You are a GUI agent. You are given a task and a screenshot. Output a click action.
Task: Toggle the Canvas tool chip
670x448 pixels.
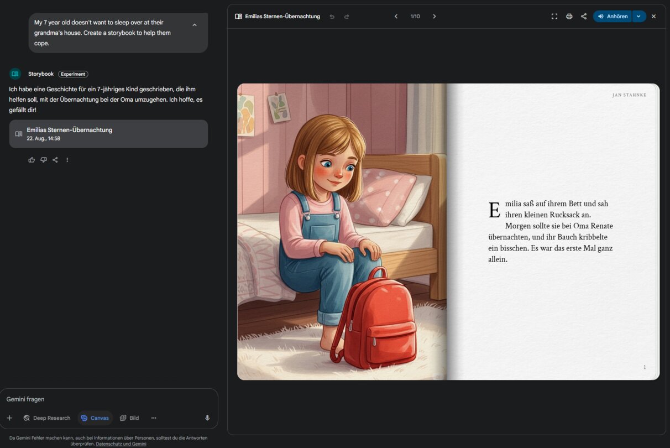pos(95,418)
